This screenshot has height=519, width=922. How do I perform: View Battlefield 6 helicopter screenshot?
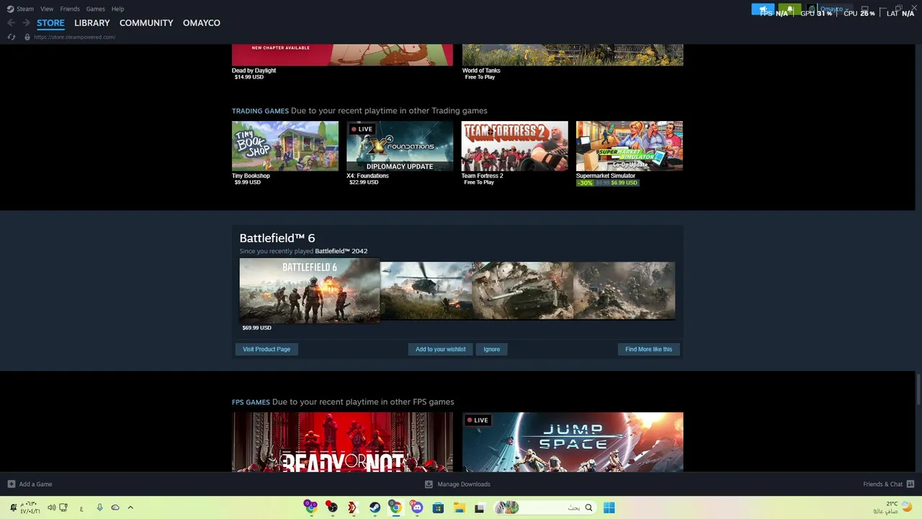click(x=426, y=290)
